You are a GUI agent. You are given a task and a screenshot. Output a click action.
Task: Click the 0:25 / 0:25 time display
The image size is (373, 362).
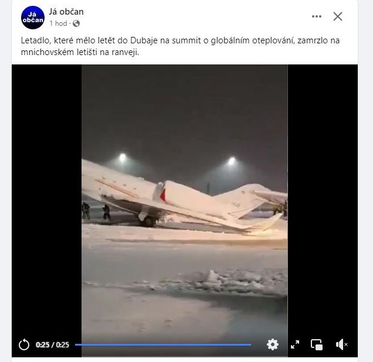52,344
